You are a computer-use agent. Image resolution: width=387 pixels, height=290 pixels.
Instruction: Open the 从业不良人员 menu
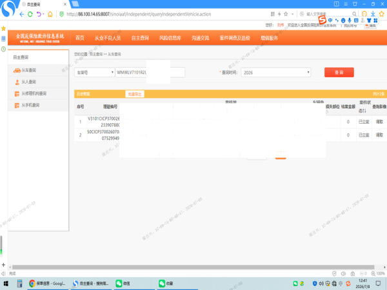tap(108, 38)
